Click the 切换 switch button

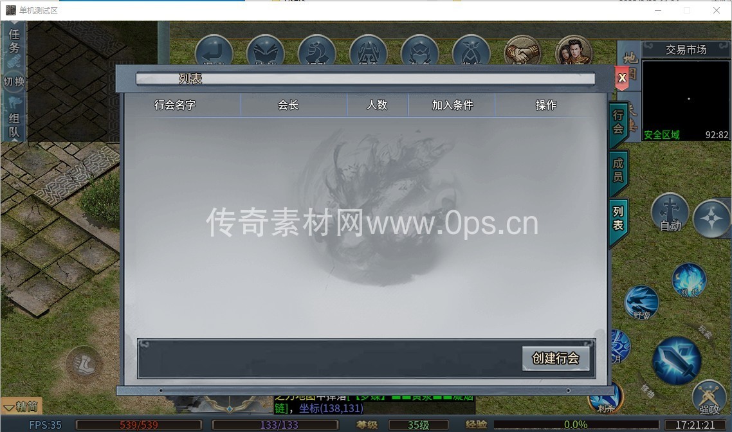(14, 82)
